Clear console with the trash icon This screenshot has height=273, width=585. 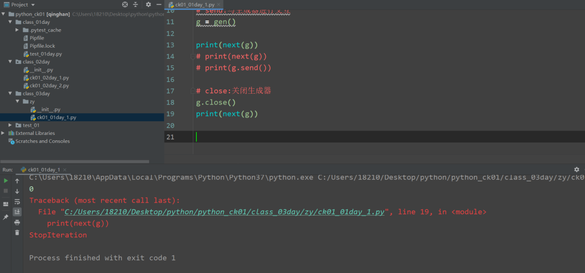coord(17,232)
